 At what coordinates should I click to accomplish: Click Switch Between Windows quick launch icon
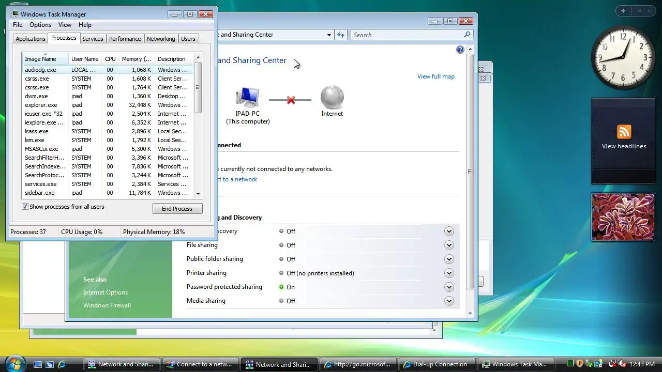(x=50, y=364)
